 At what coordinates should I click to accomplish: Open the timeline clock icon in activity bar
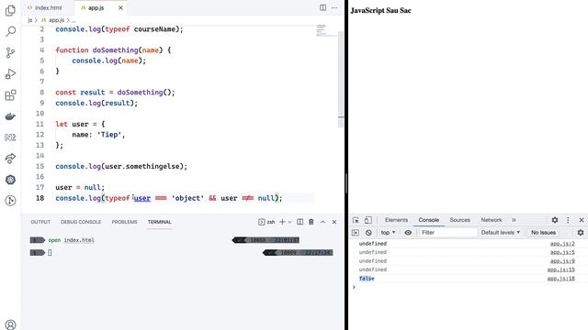click(x=10, y=201)
